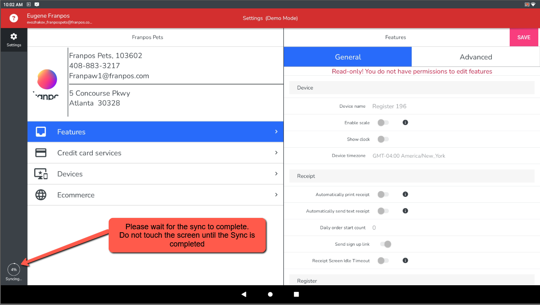Click the Credit card services card icon
Image resolution: width=540 pixels, height=305 pixels.
click(41, 153)
